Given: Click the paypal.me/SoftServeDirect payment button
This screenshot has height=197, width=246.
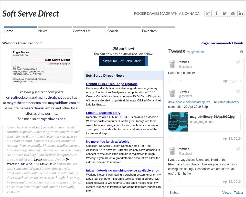Looking at the screenshot, I should coord(123,61).
